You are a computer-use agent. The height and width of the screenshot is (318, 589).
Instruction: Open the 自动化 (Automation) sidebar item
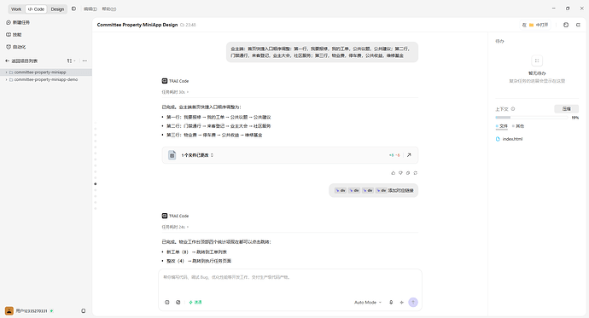coord(16,47)
